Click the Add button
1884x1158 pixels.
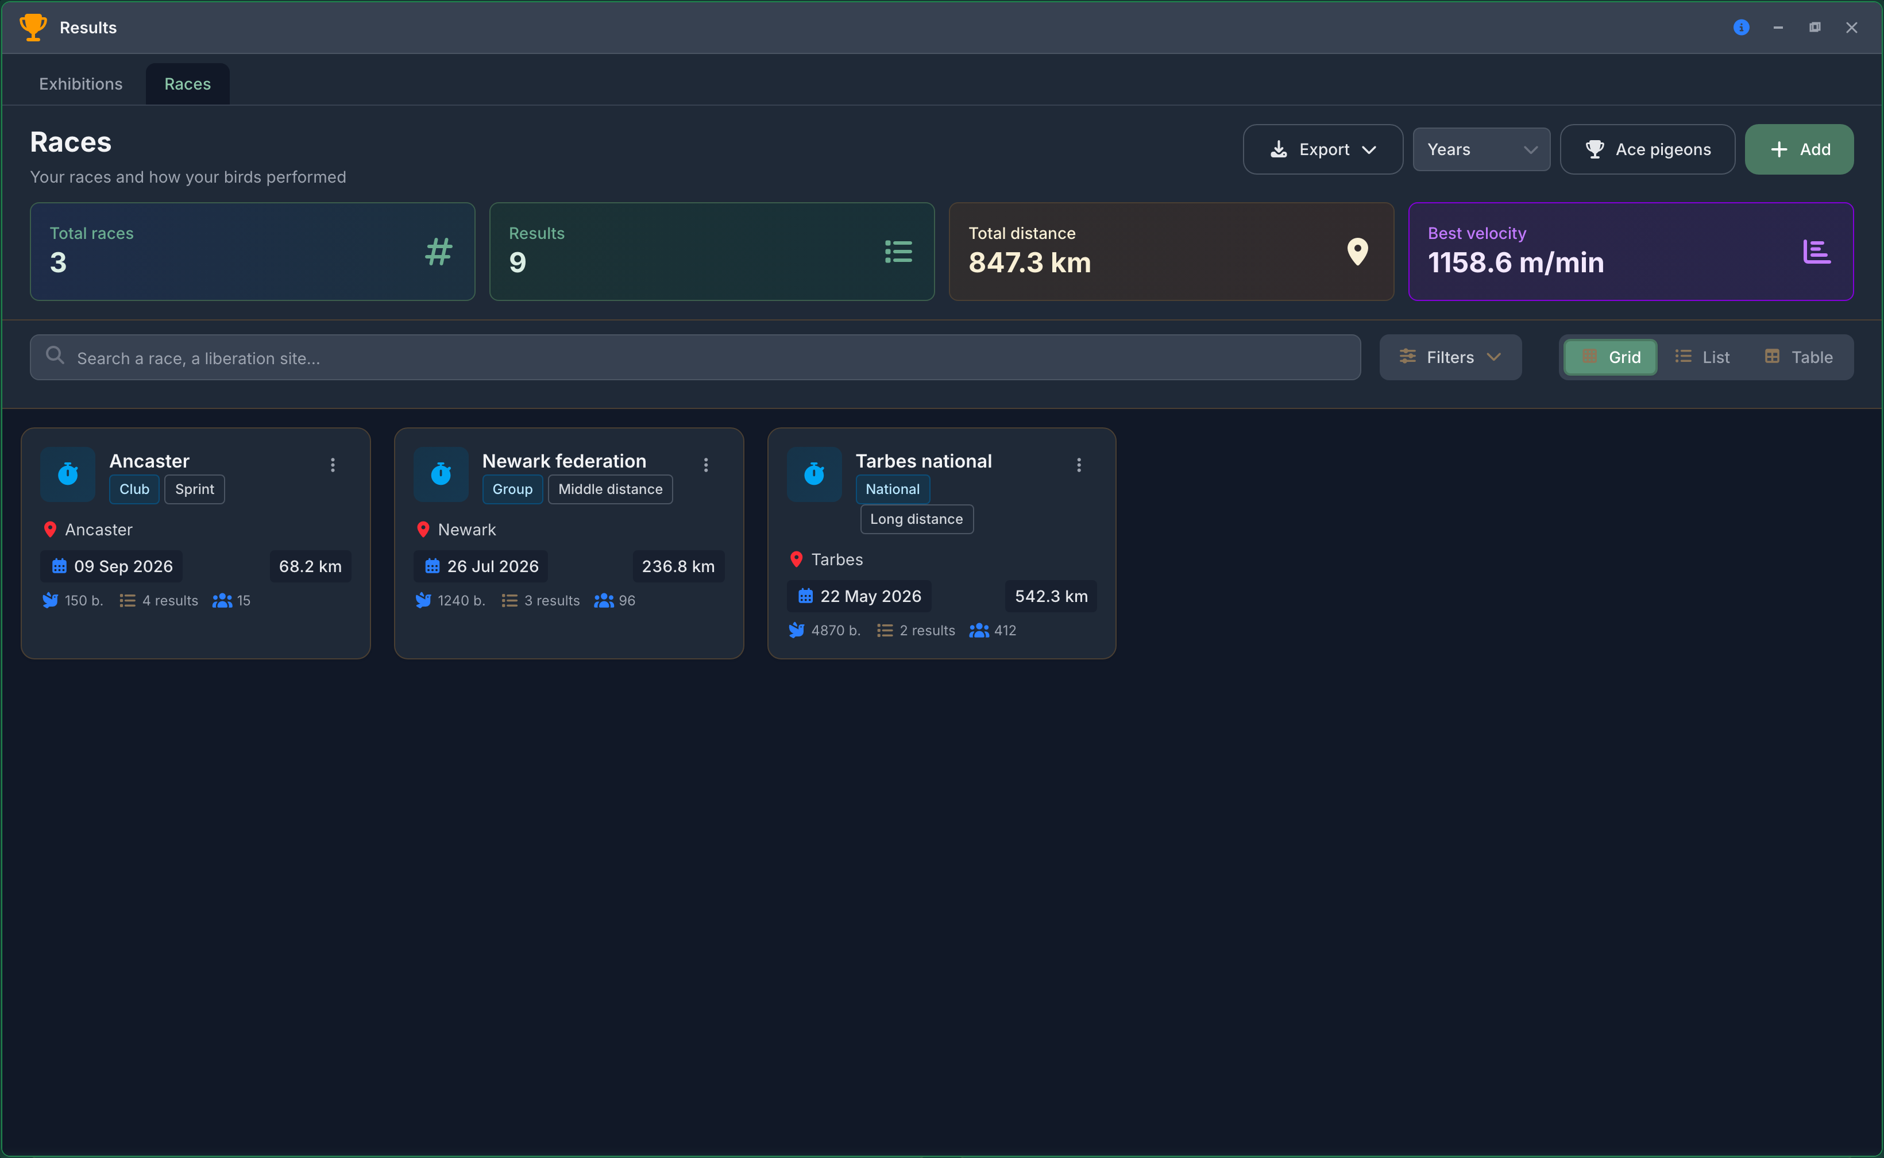tap(1799, 149)
